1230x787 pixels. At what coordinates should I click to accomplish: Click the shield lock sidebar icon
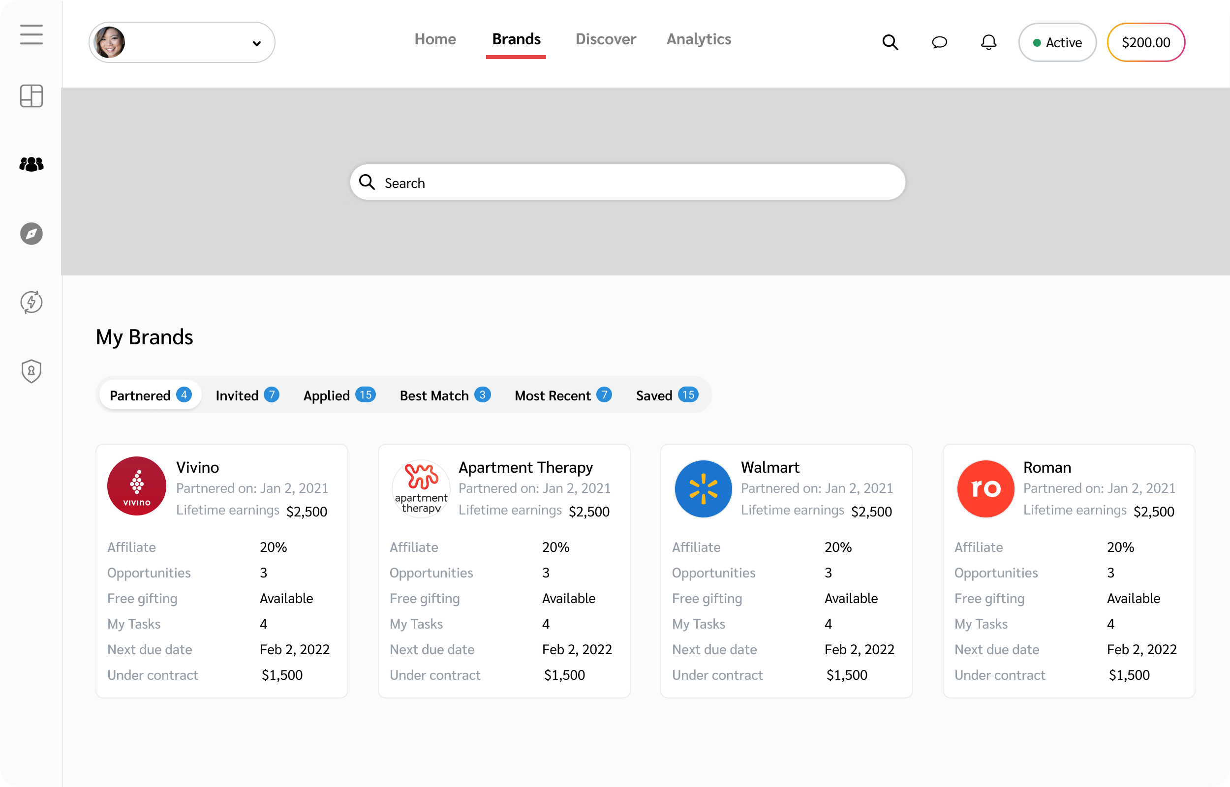pos(31,371)
